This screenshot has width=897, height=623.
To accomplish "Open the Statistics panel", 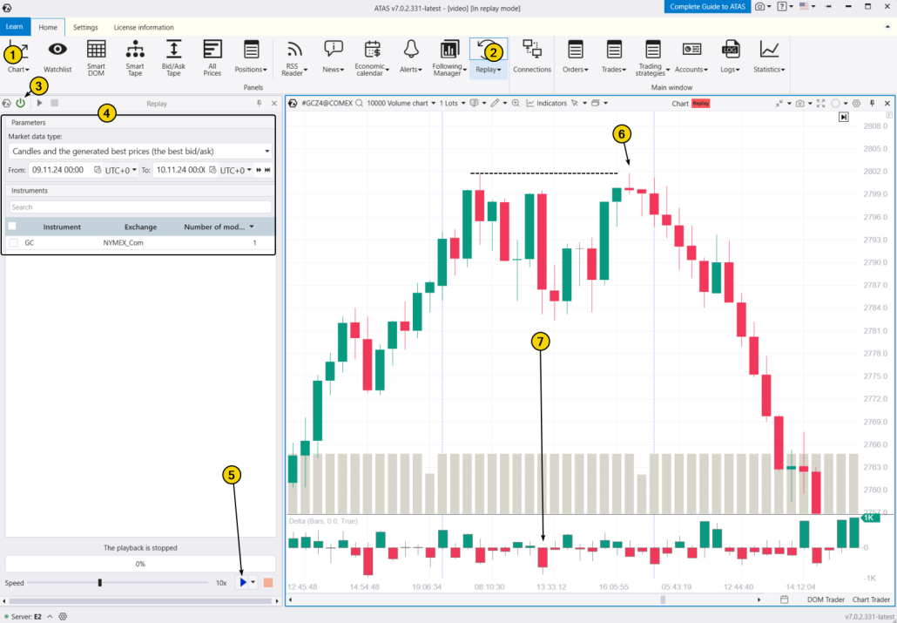I will 770,57.
